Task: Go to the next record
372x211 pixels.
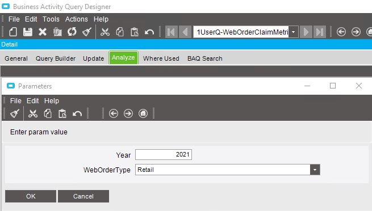Action: click(x=306, y=32)
